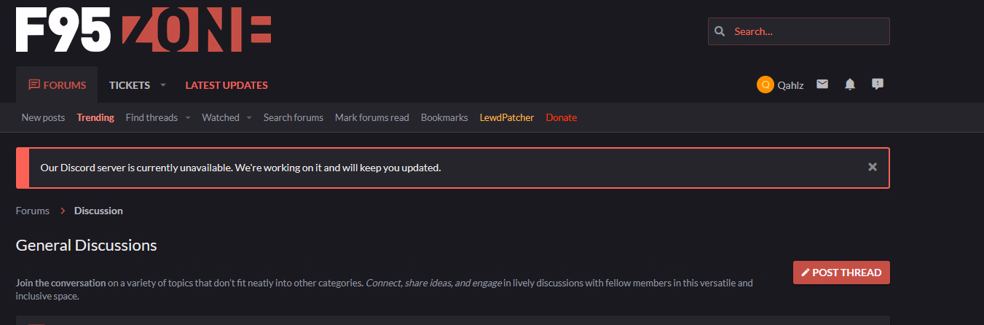984x325 pixels.
Task: Click the search magnifier icon
Action: coord(720,31)
